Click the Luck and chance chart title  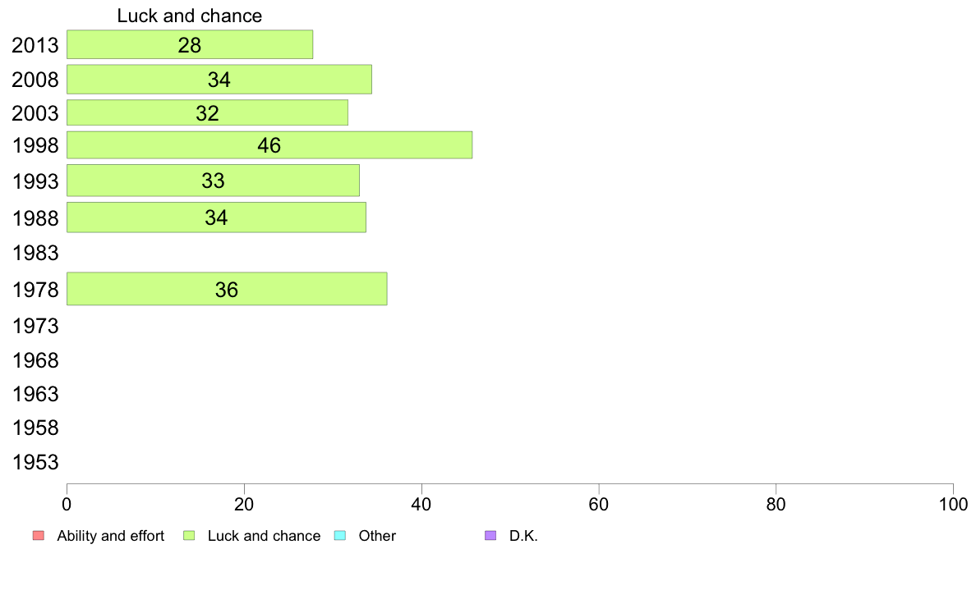[189, 16]
